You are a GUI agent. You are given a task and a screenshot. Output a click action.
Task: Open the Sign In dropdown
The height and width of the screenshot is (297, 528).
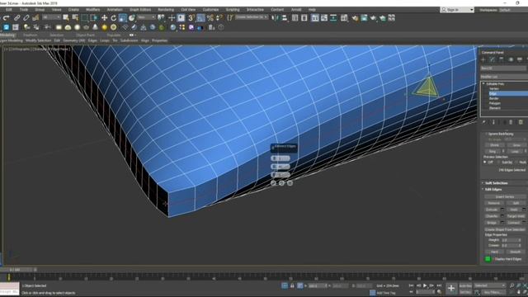click(457, 10)
